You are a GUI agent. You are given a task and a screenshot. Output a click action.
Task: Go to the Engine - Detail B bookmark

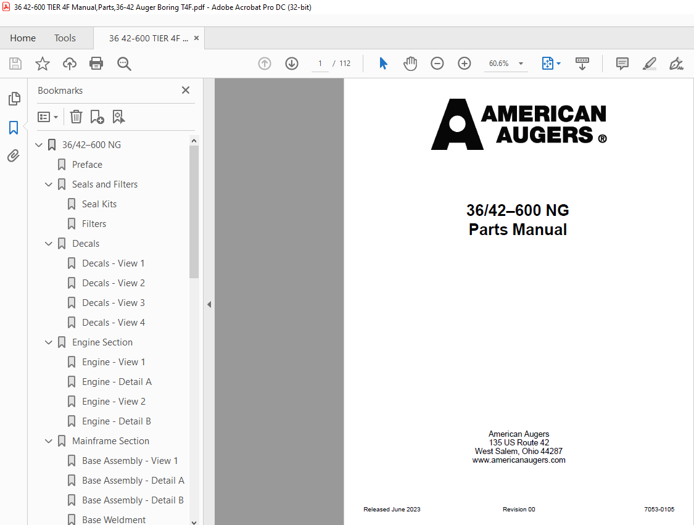point(117,421)
